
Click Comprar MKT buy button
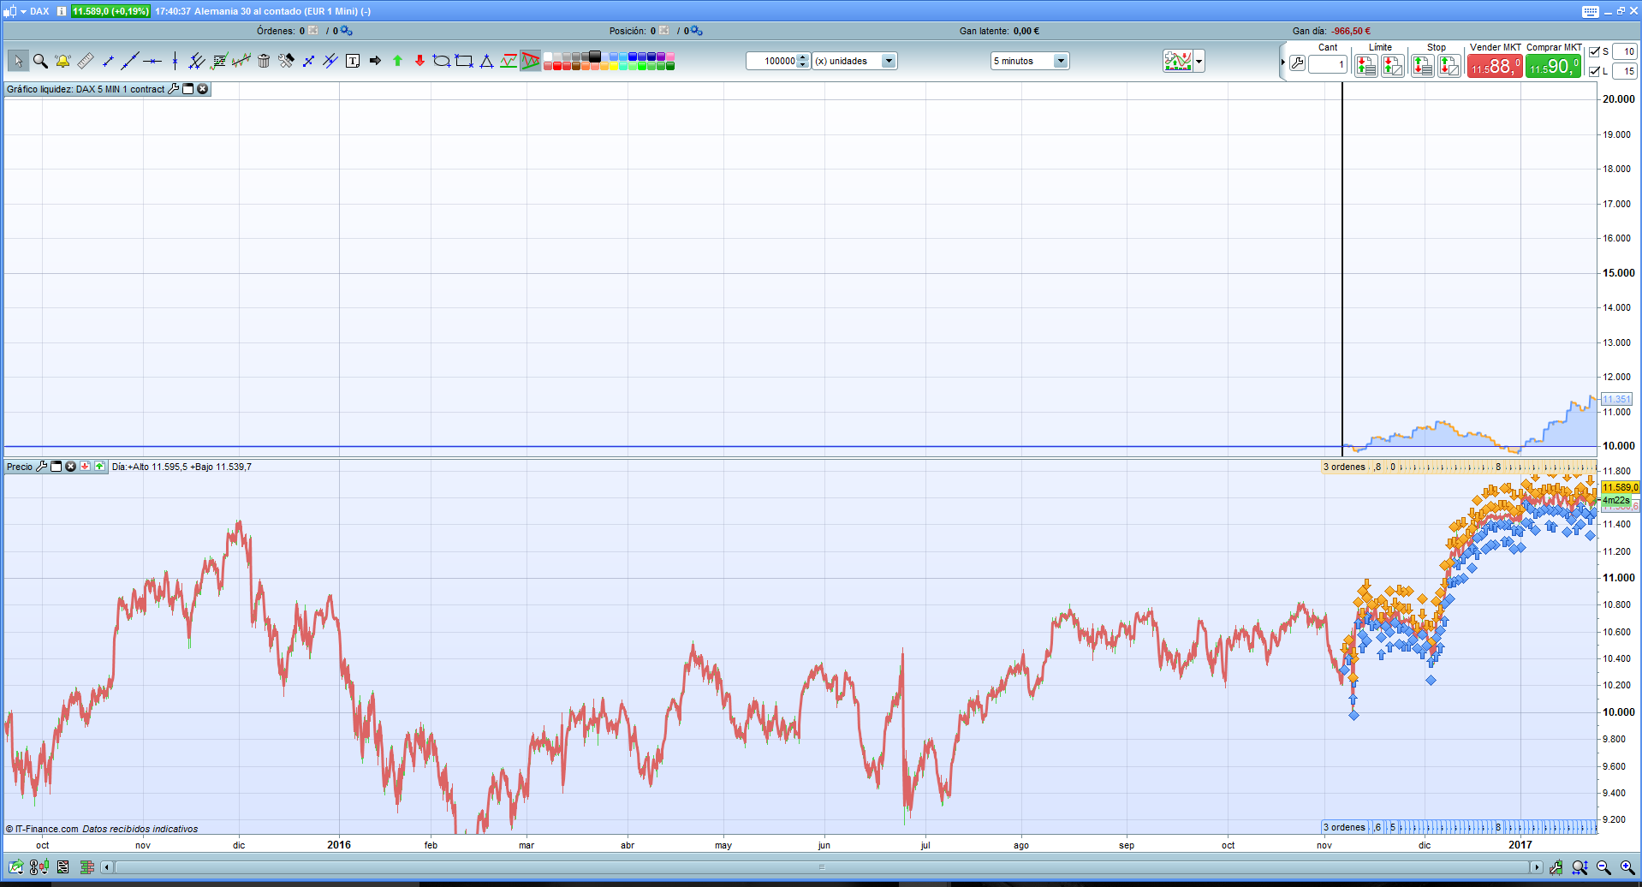tap(1553, 66)
